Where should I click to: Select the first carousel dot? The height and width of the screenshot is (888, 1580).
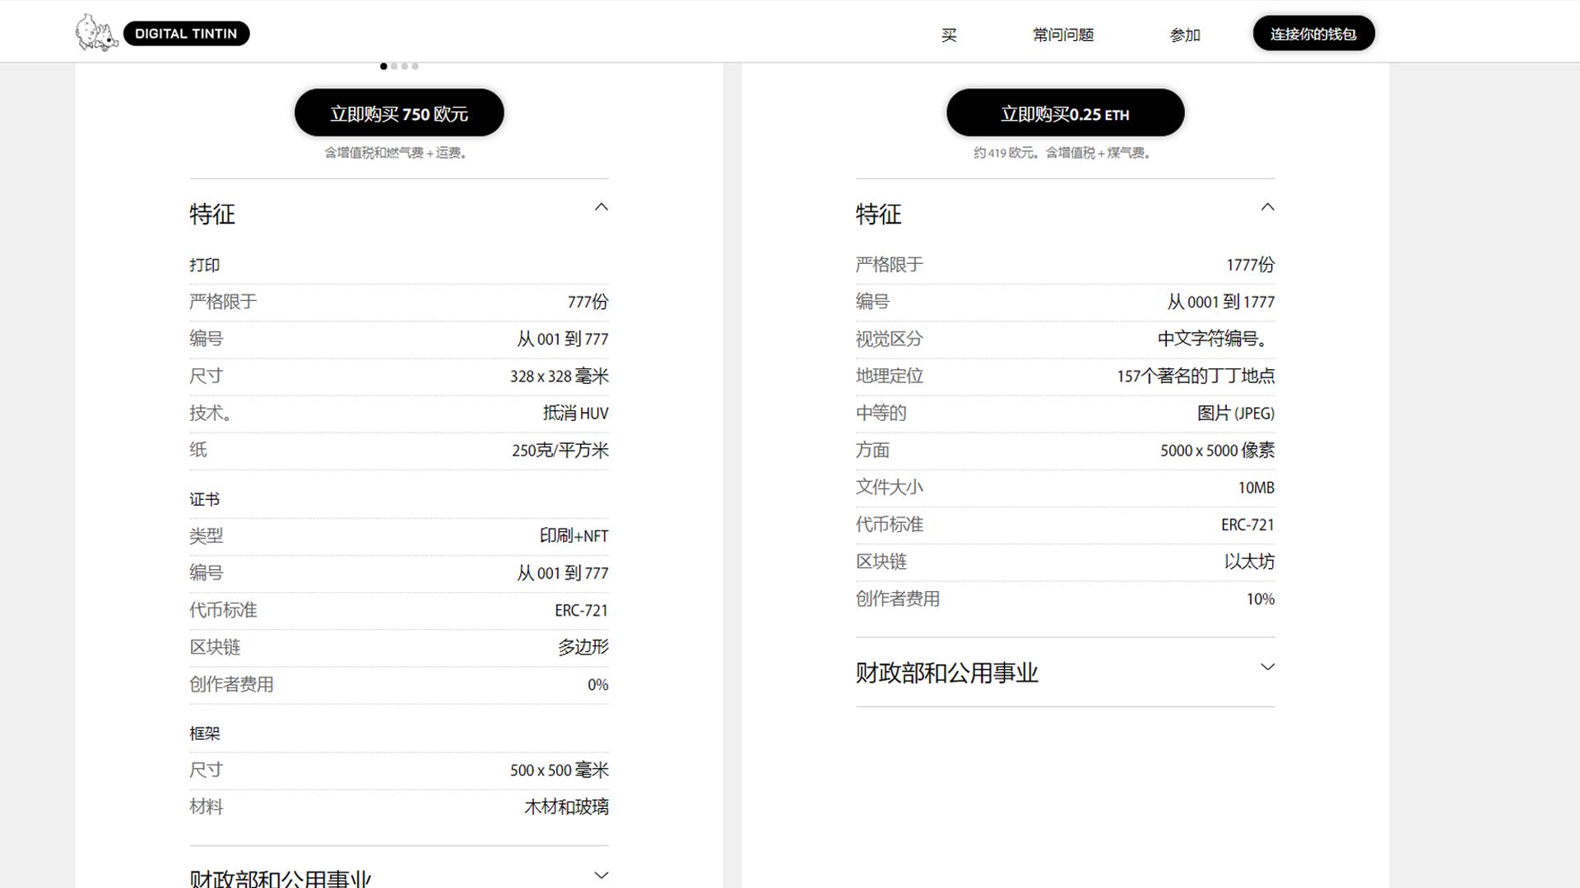click(x=383, y=67)
